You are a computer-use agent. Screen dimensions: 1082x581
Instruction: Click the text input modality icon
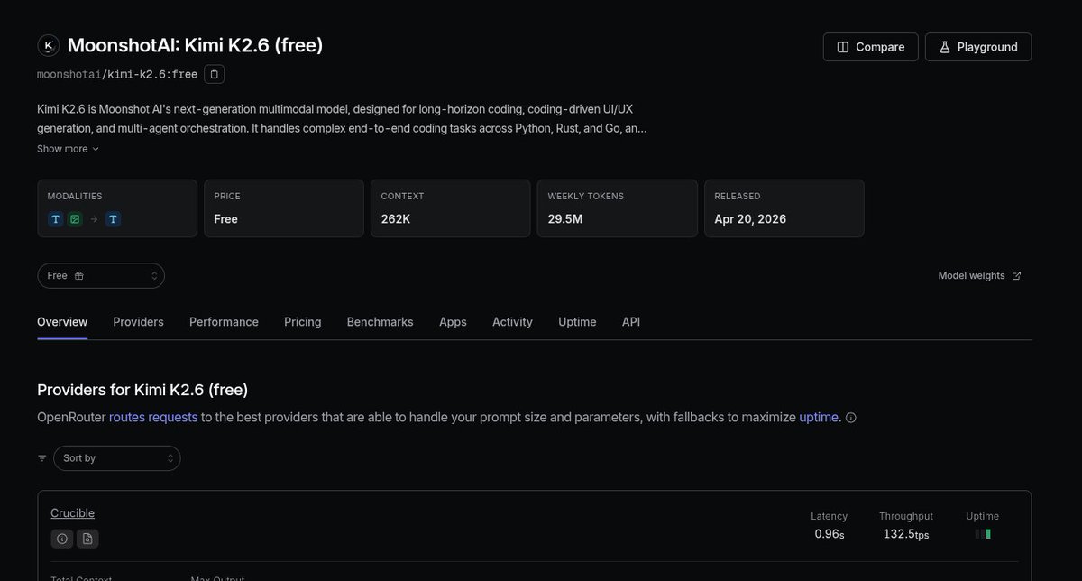click(56, 219)
